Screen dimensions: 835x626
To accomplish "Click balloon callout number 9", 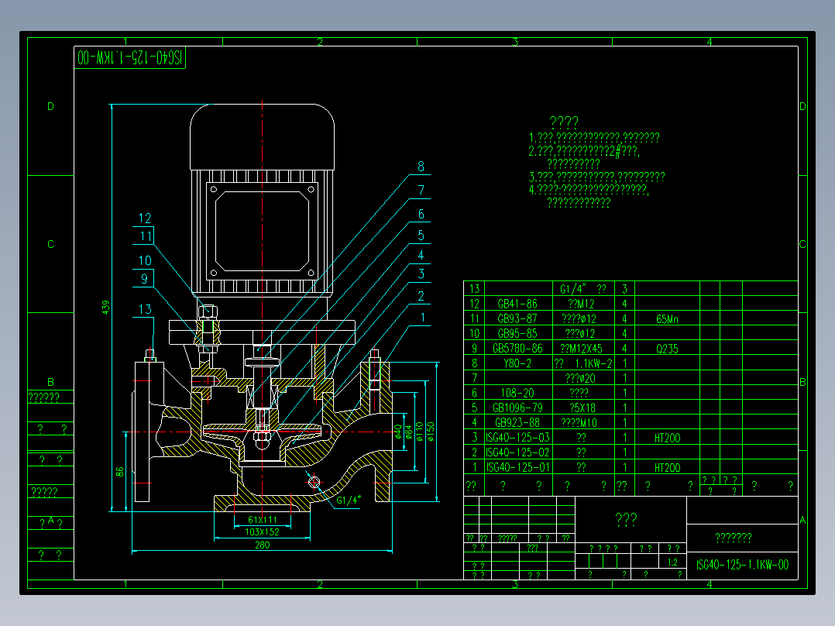I will (144, 277).
